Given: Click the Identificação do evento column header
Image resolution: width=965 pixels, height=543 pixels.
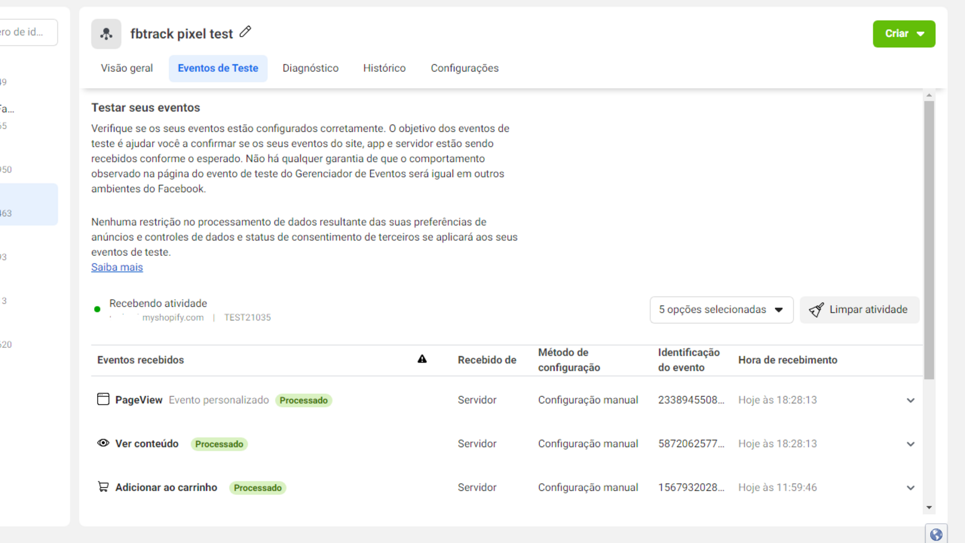Looking at the screenshot, I should tap(689, 360).
